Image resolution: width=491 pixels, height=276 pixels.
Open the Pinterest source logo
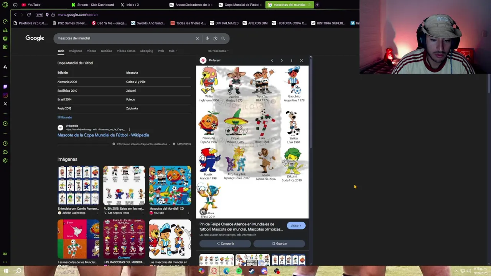click(203, 60)
